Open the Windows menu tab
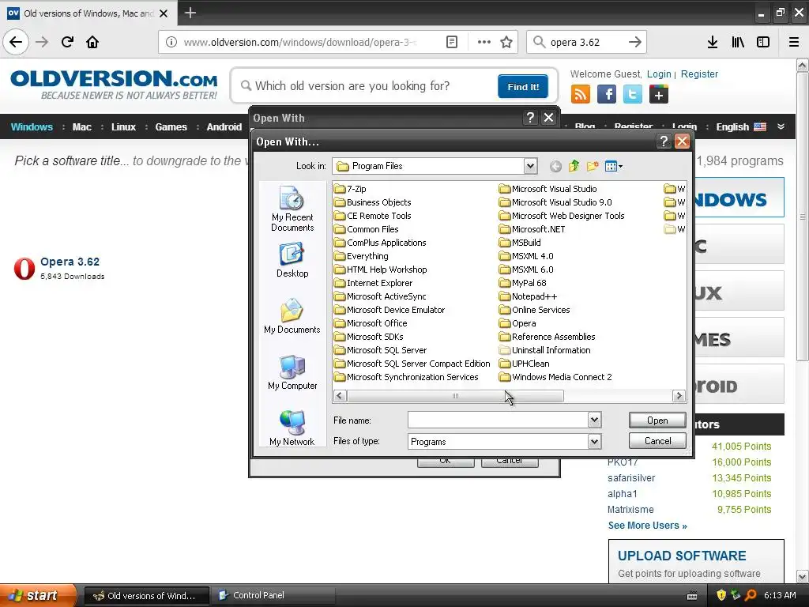 tap(32, 127)
